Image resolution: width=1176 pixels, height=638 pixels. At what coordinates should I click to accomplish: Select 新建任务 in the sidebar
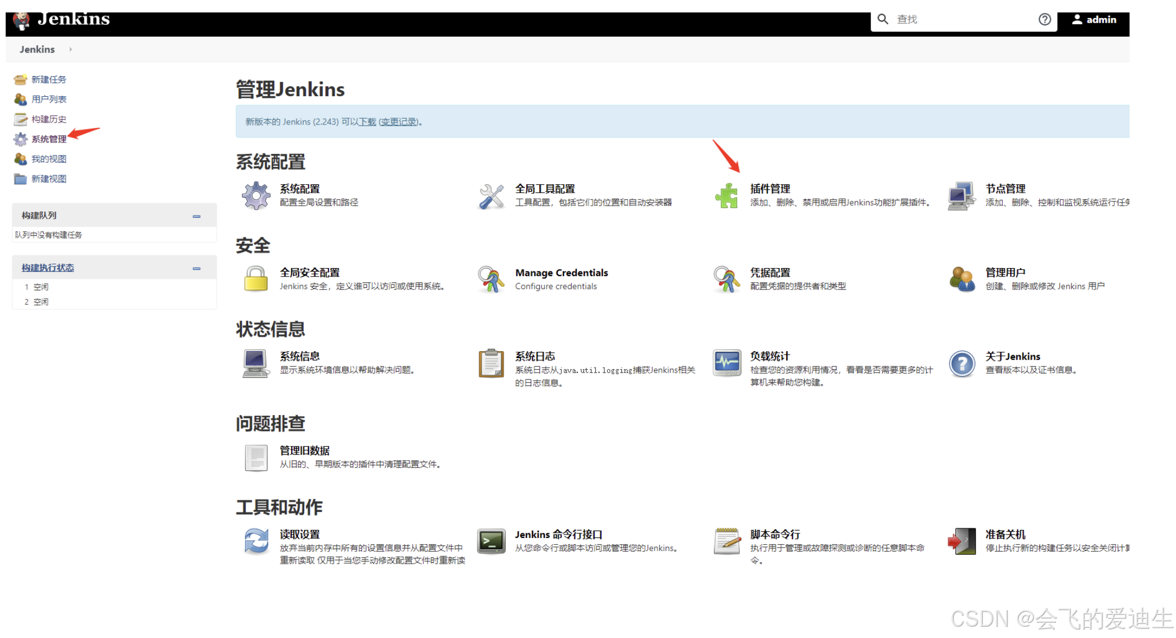pos(49,80)
